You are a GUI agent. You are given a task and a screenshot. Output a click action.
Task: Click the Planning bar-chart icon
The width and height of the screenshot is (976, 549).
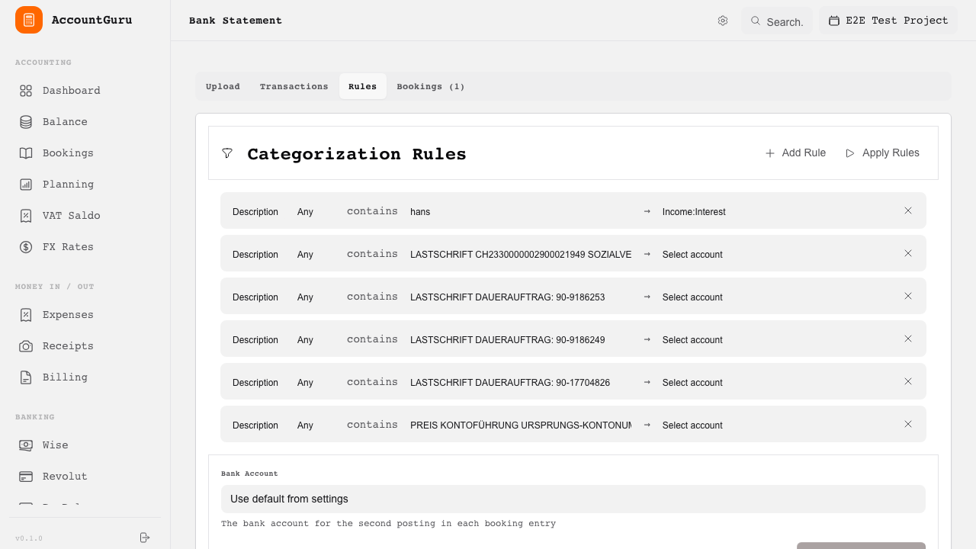25,184
